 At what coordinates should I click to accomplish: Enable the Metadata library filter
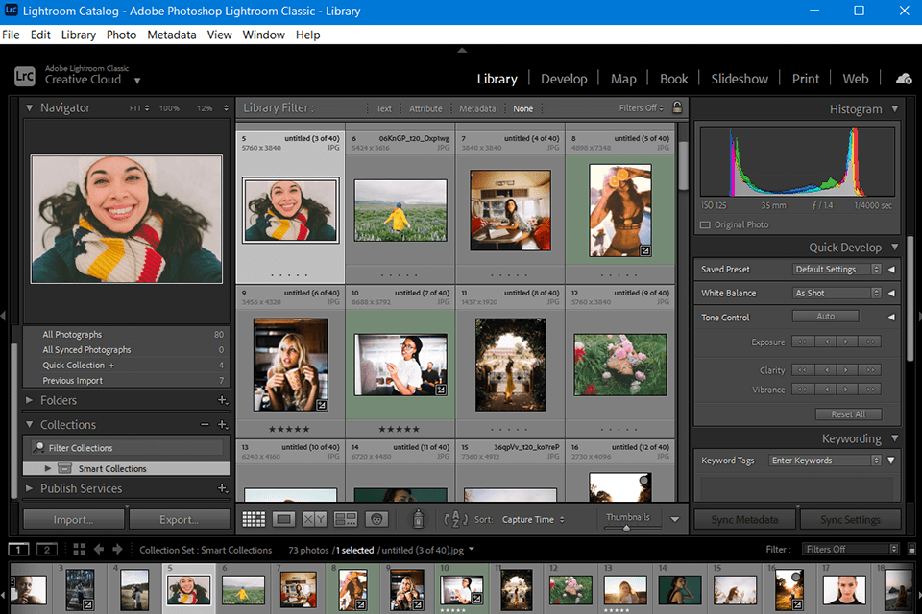[x=477, y=108]
